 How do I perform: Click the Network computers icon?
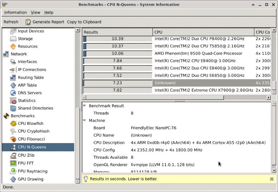tap(6, 54)
